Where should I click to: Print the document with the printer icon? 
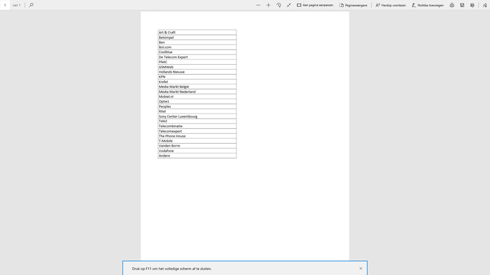452,5
